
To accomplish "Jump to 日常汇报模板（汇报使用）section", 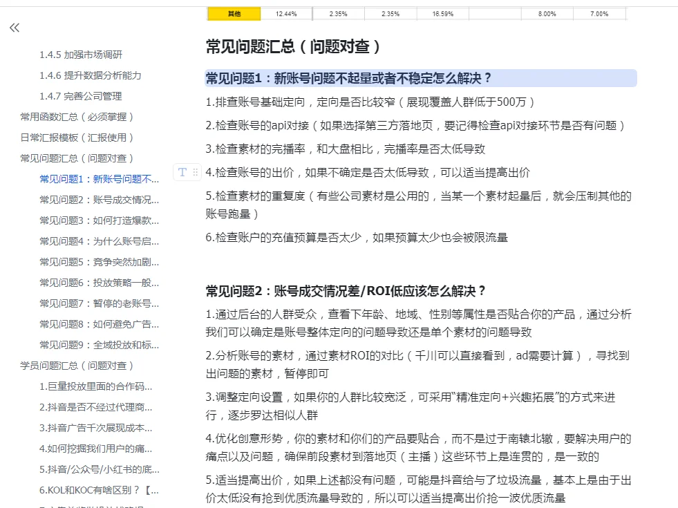I will pos(77,138).
